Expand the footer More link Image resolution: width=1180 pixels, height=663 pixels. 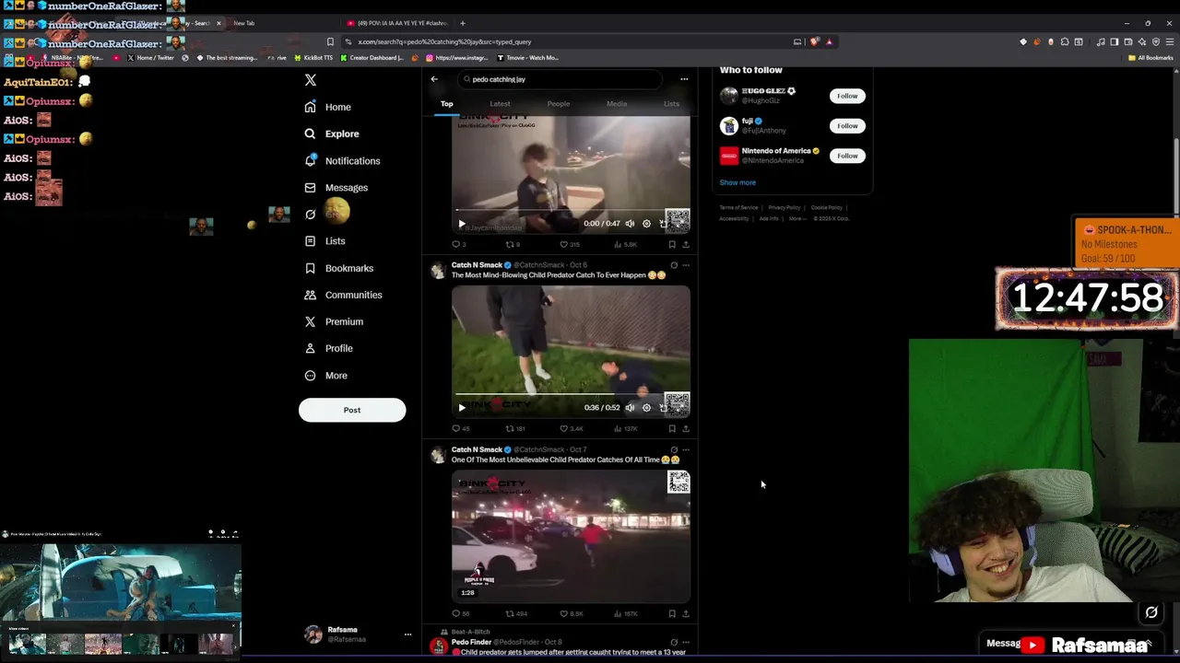(x=796, y=218)
